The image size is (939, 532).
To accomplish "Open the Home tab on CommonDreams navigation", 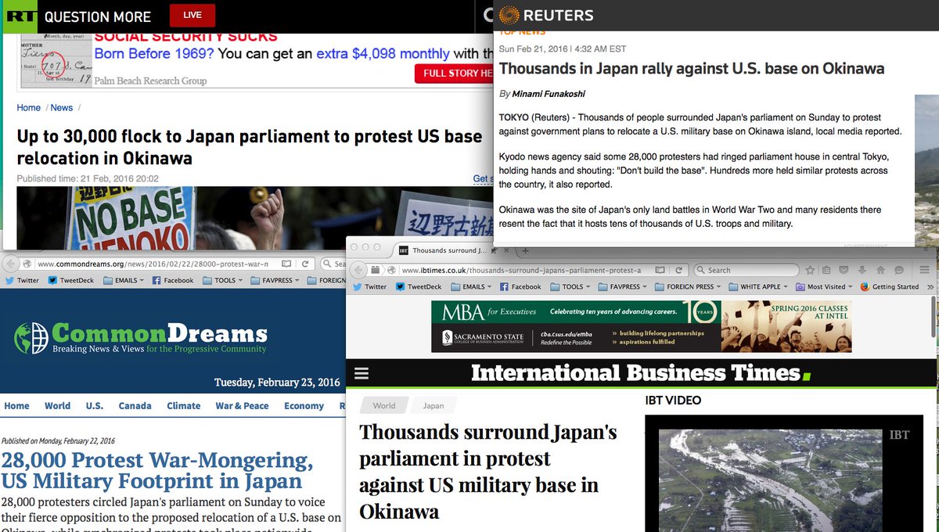I will tap(16, 406).
